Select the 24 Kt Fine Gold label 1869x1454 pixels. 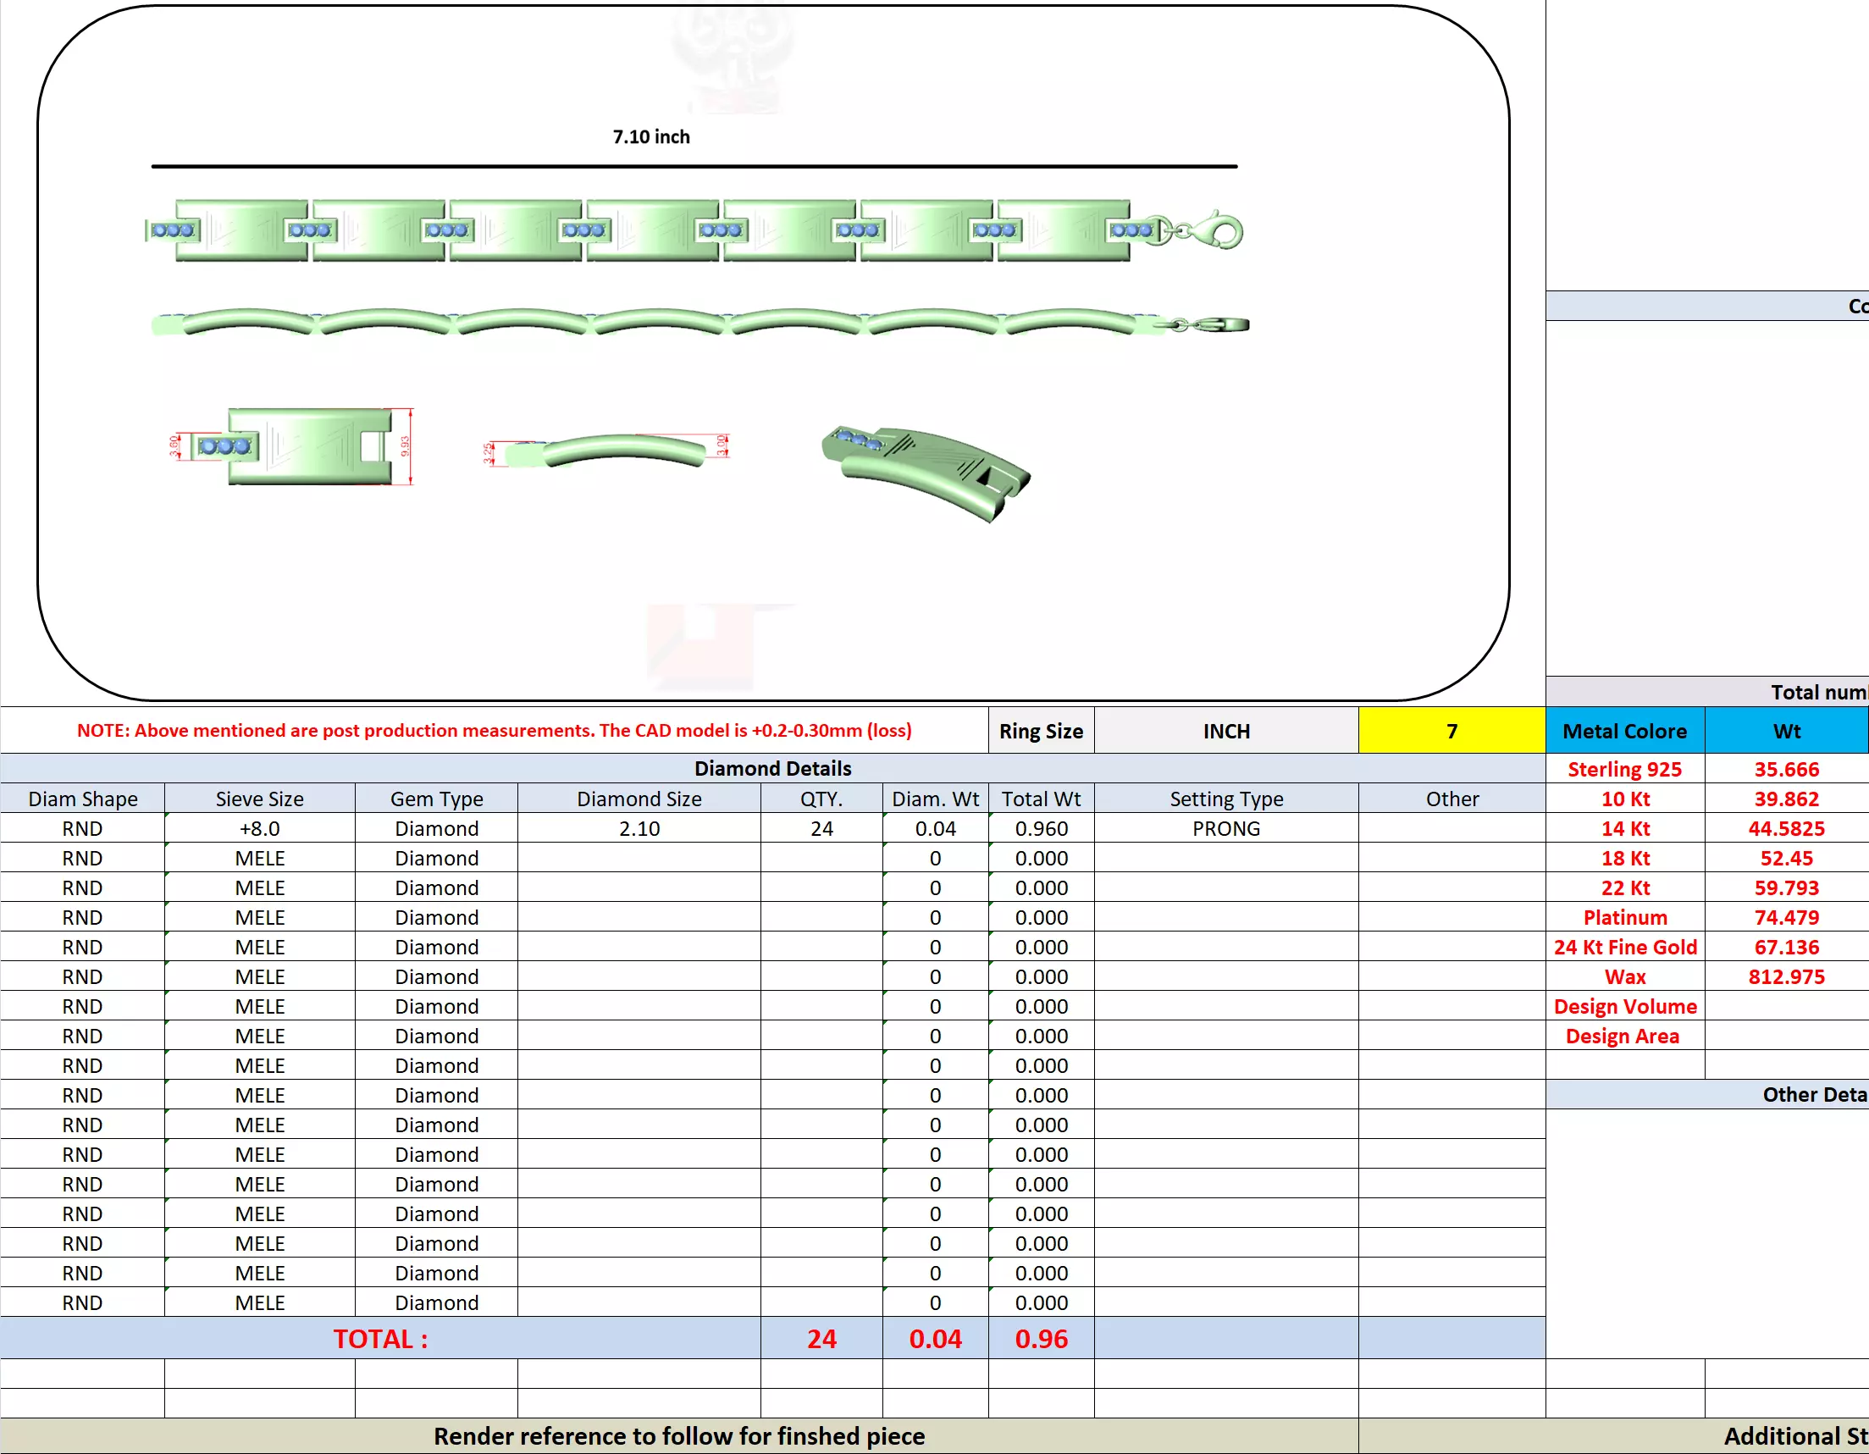pyautogui.click(x=1623, y=947)
